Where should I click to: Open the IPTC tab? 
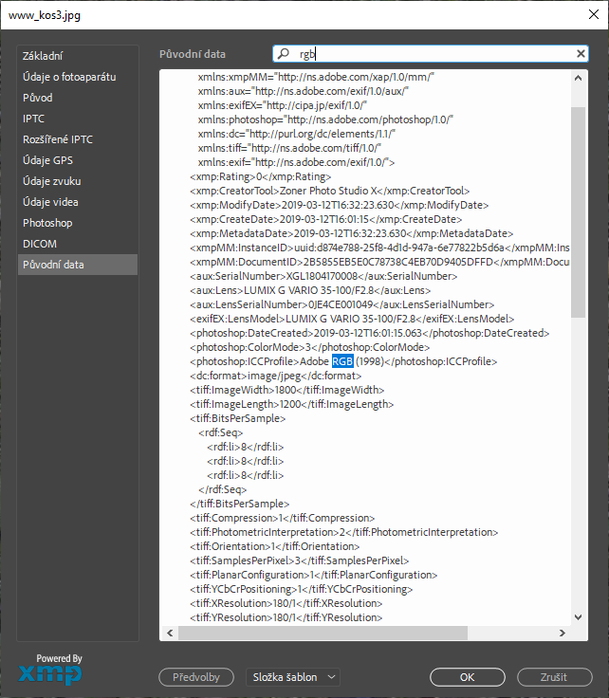[x=34, y=119]
